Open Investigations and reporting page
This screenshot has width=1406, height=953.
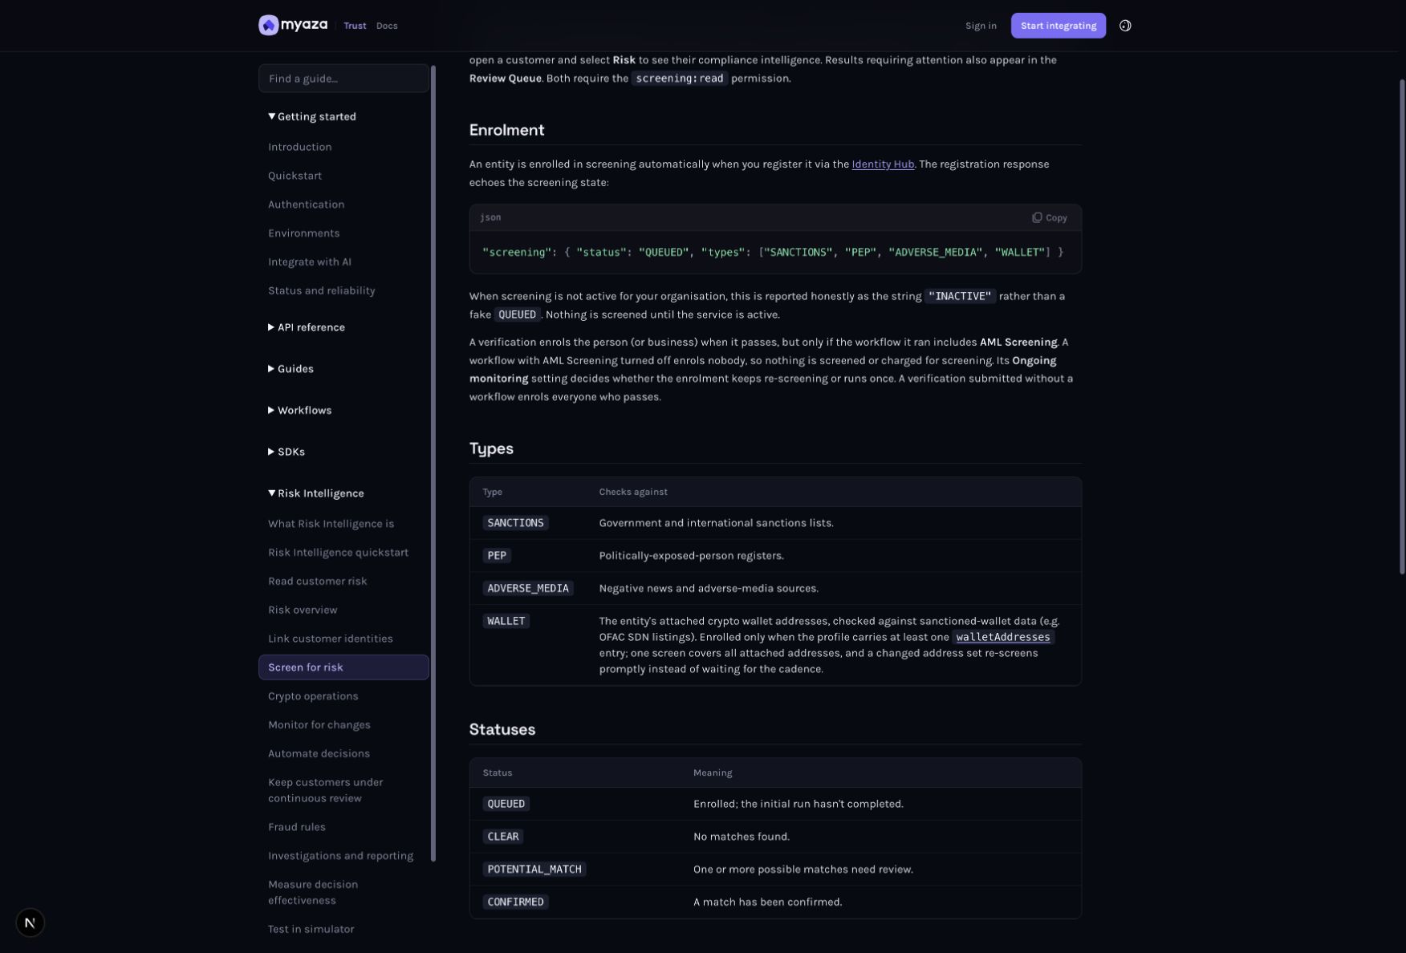tap(340, 856)
